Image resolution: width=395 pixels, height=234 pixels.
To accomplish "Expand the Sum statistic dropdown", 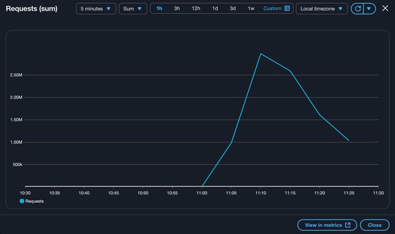I will click(x=132, y=9).
